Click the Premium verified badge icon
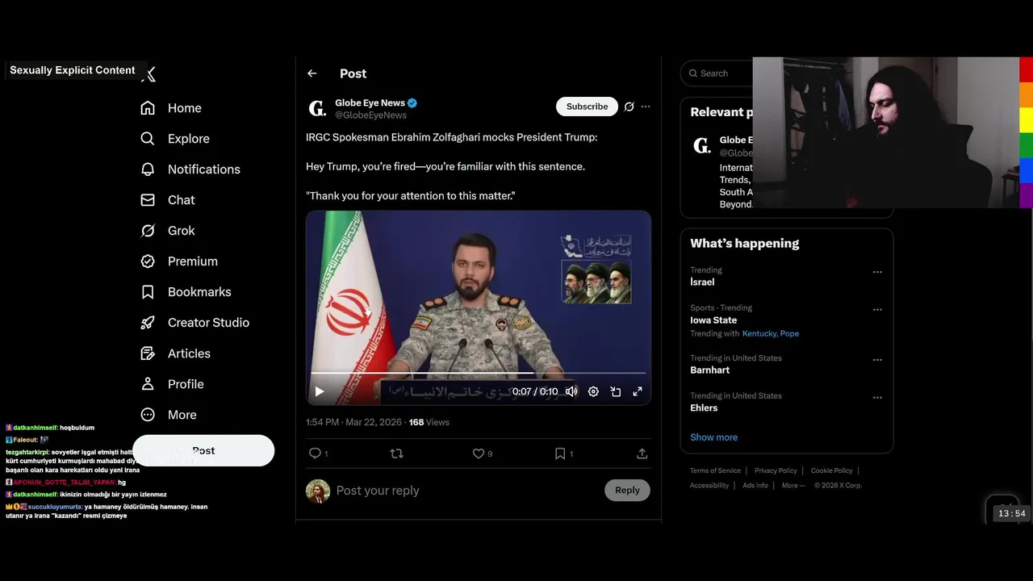Image resolution: width=1033 pixels, height=581 pixels. click(148, 261)
